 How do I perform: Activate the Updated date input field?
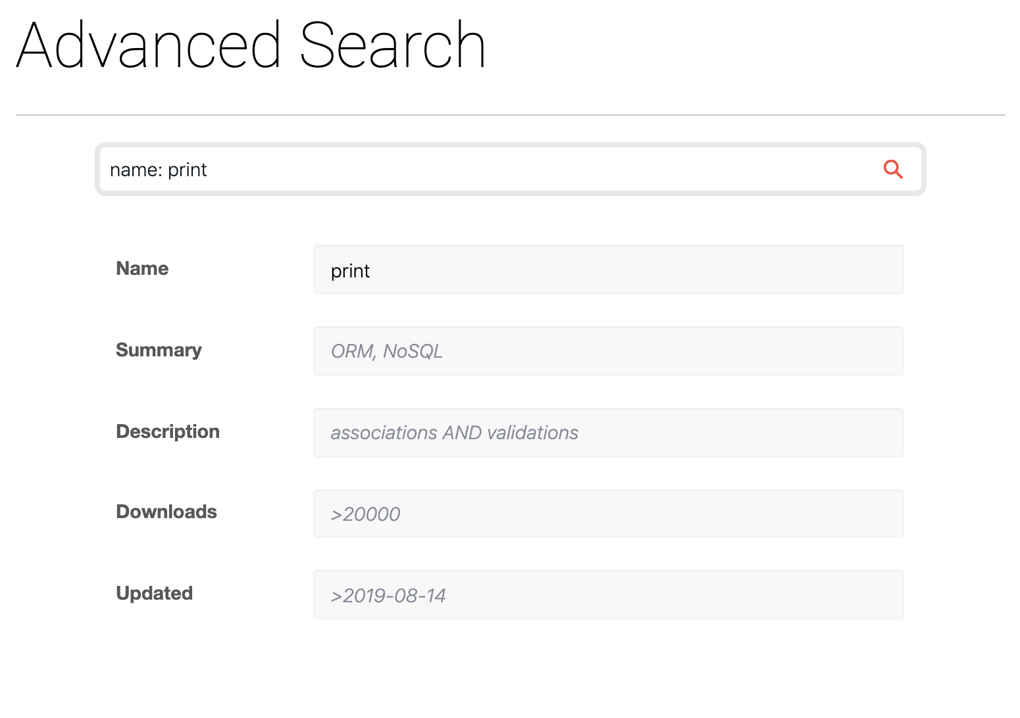[608, 595]
